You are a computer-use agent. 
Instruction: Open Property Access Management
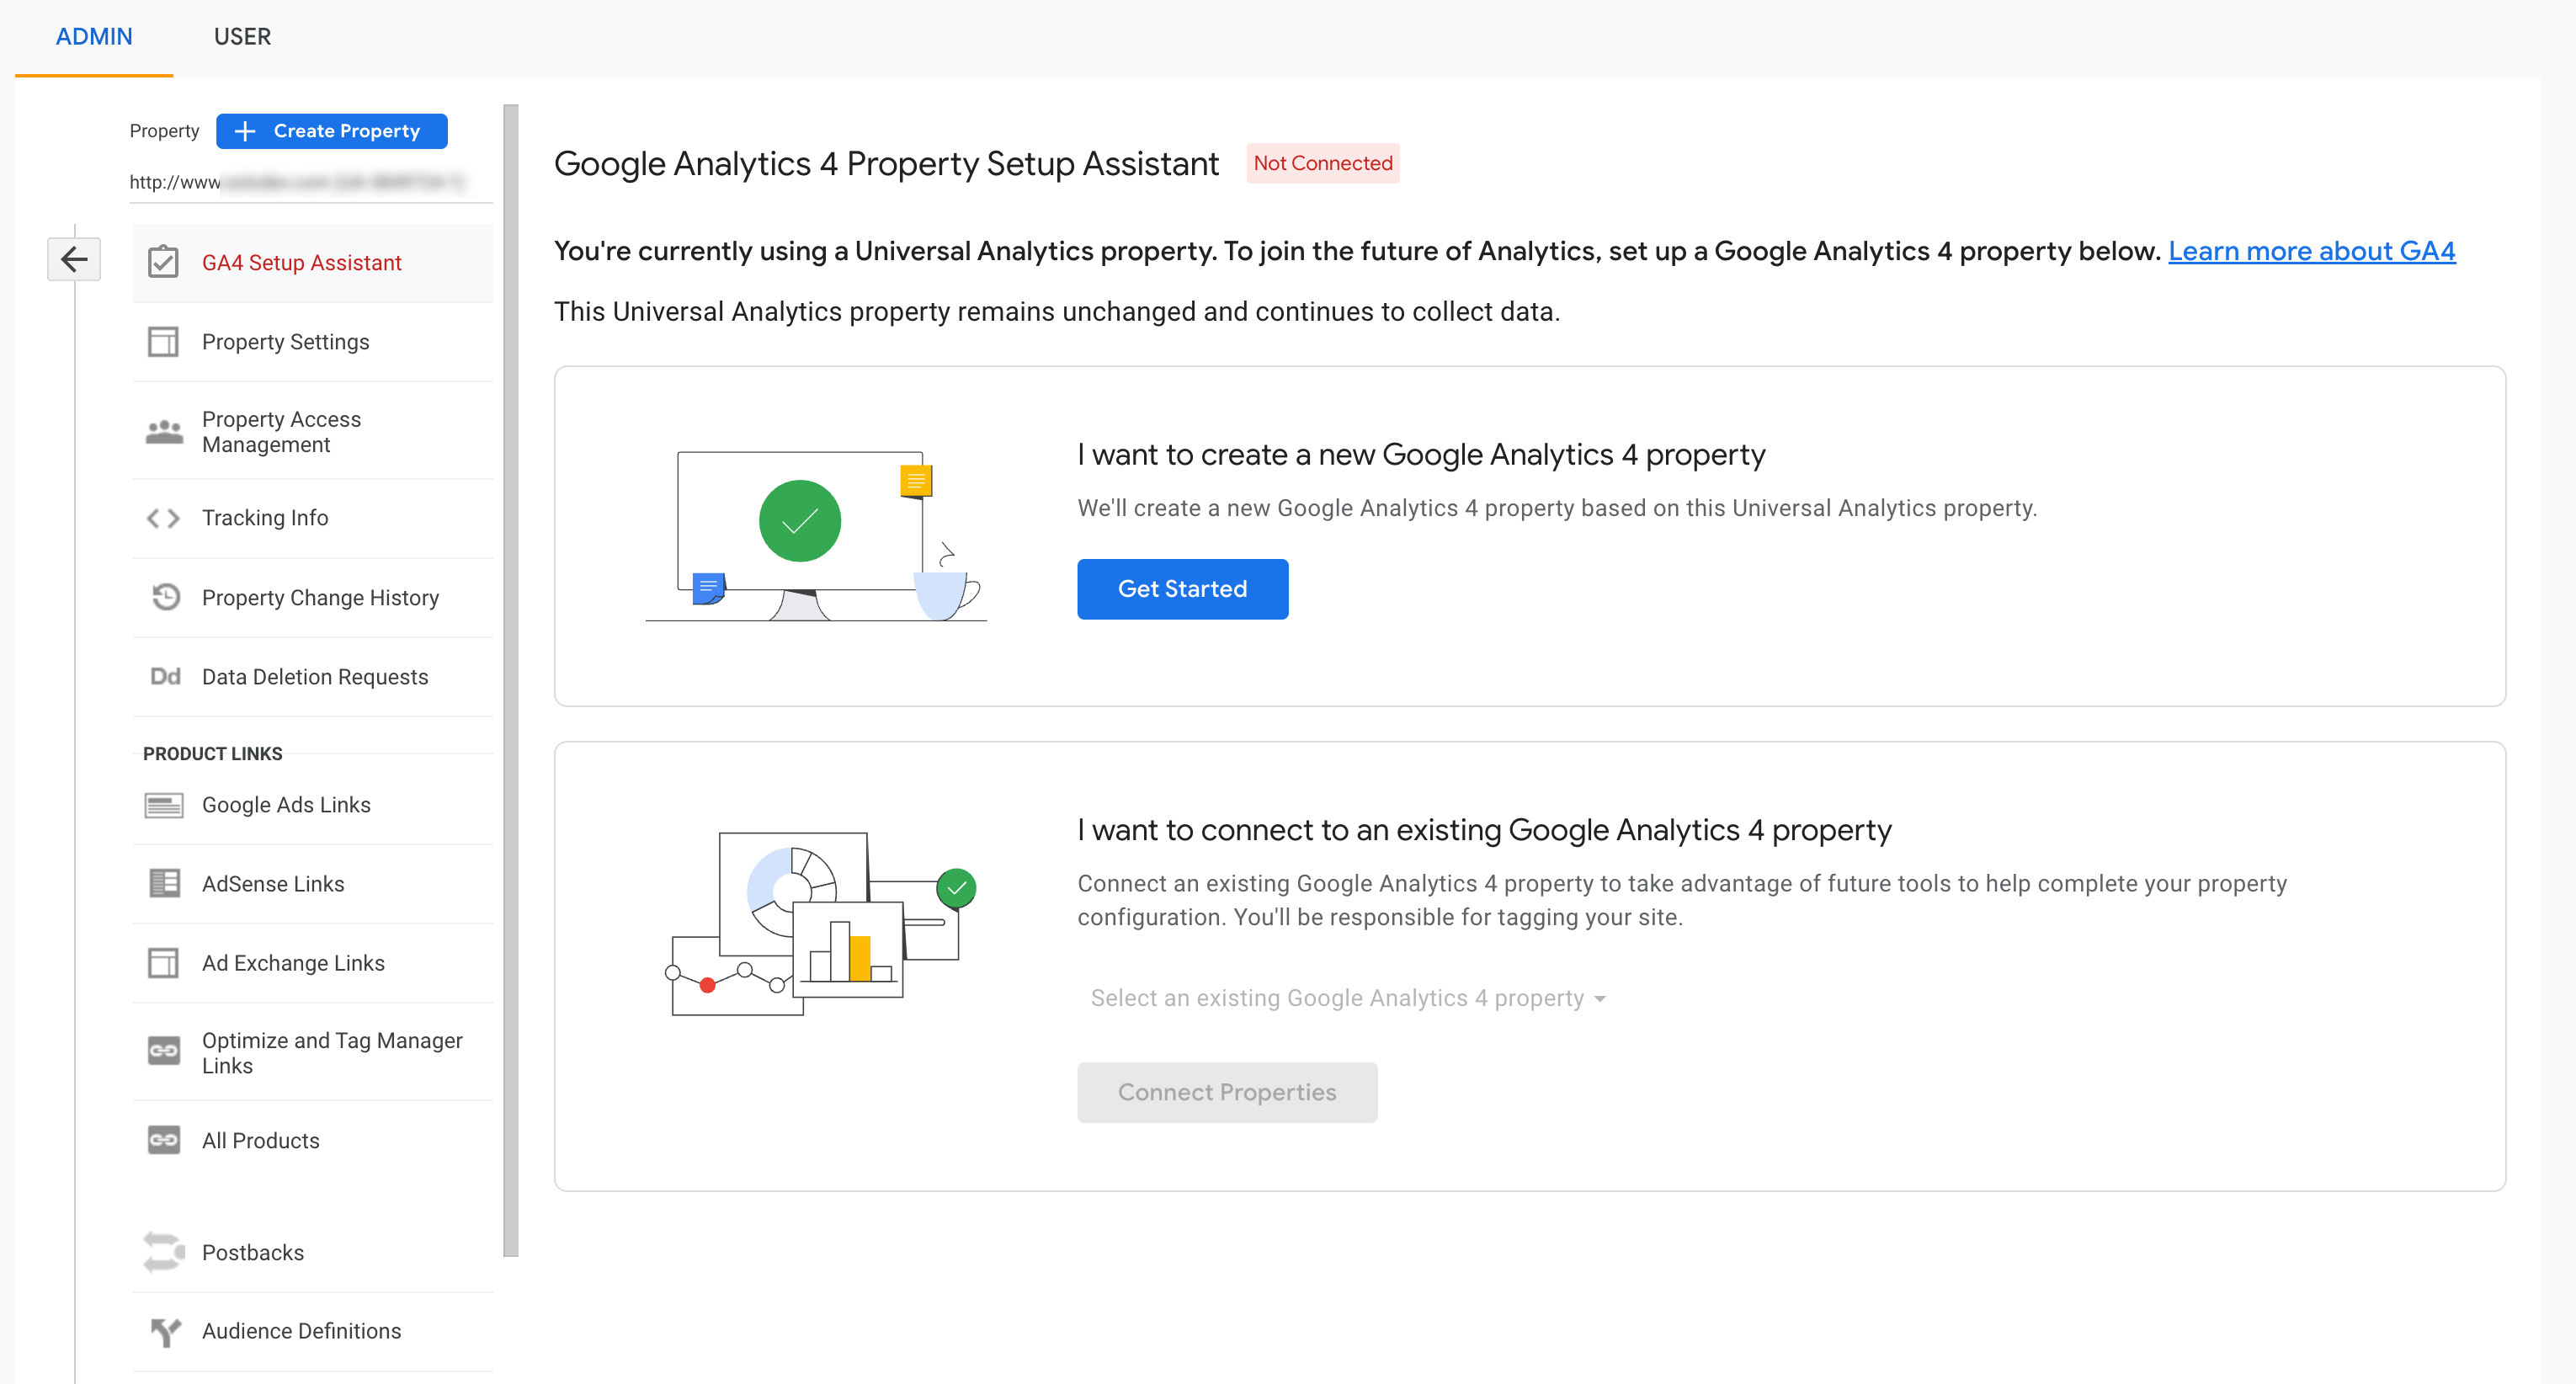(x=313, y=432)
